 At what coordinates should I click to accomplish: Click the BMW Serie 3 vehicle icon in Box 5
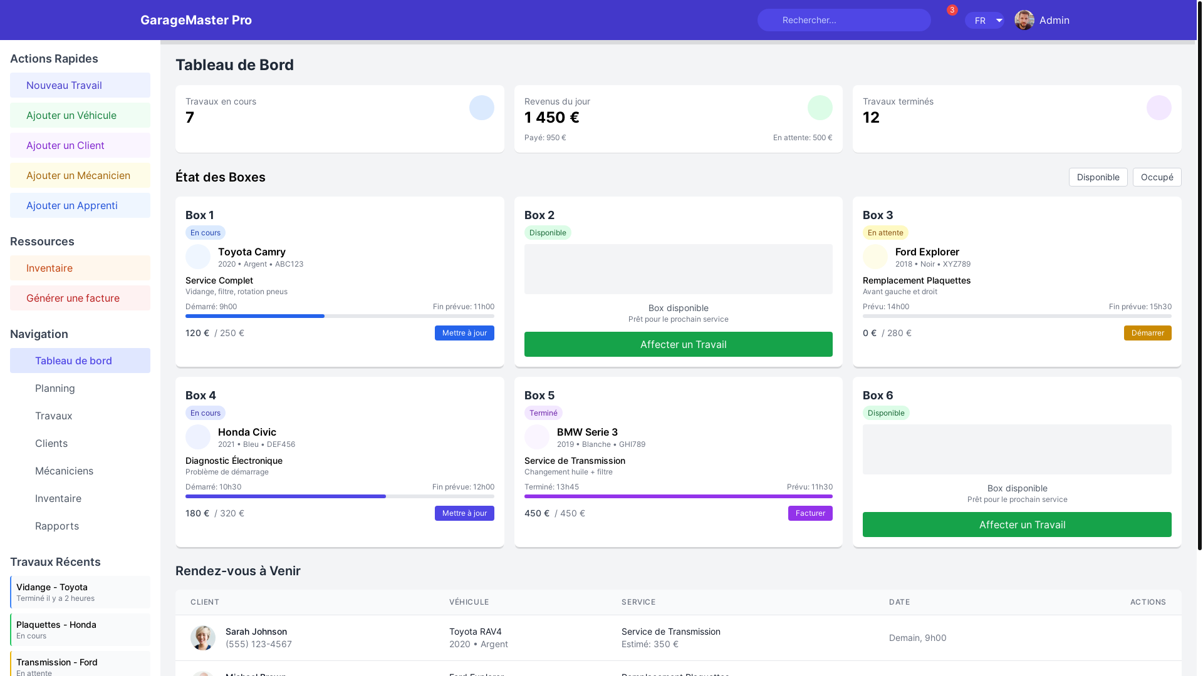coord(537,437)
